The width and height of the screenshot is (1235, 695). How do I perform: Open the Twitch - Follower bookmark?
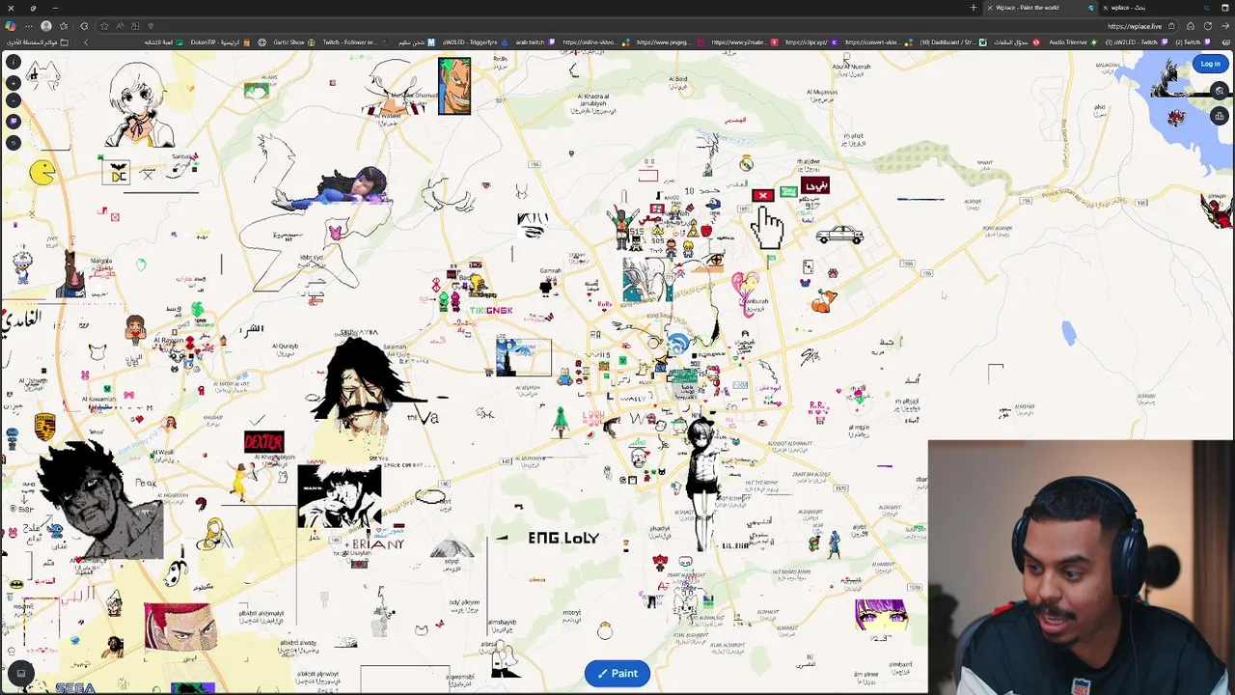pos(355,42)
